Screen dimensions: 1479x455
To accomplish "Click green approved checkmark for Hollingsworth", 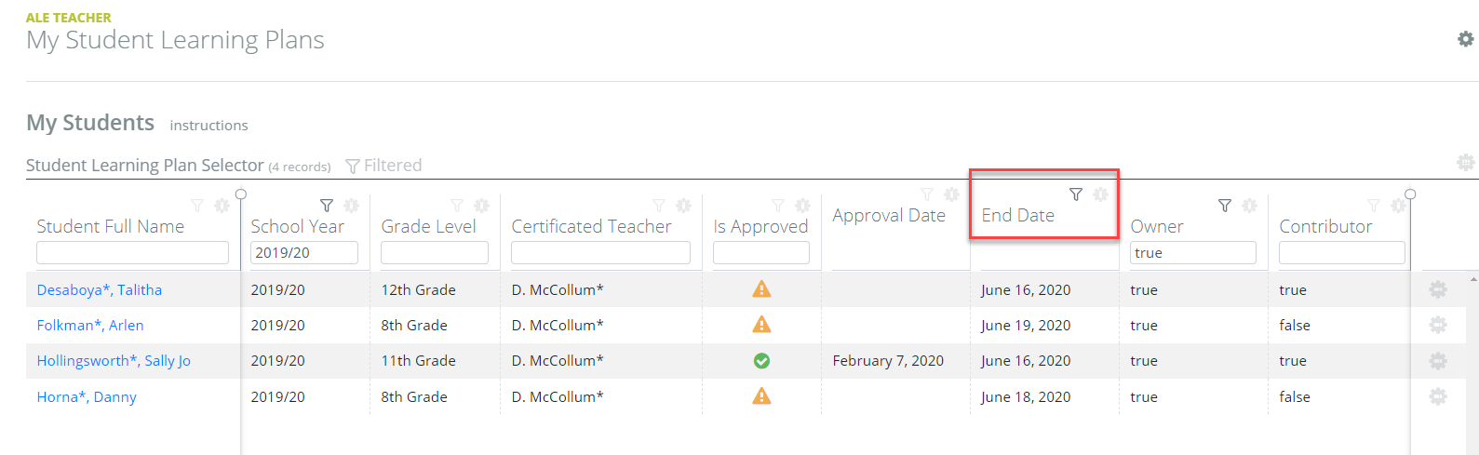I will [761, 361].
